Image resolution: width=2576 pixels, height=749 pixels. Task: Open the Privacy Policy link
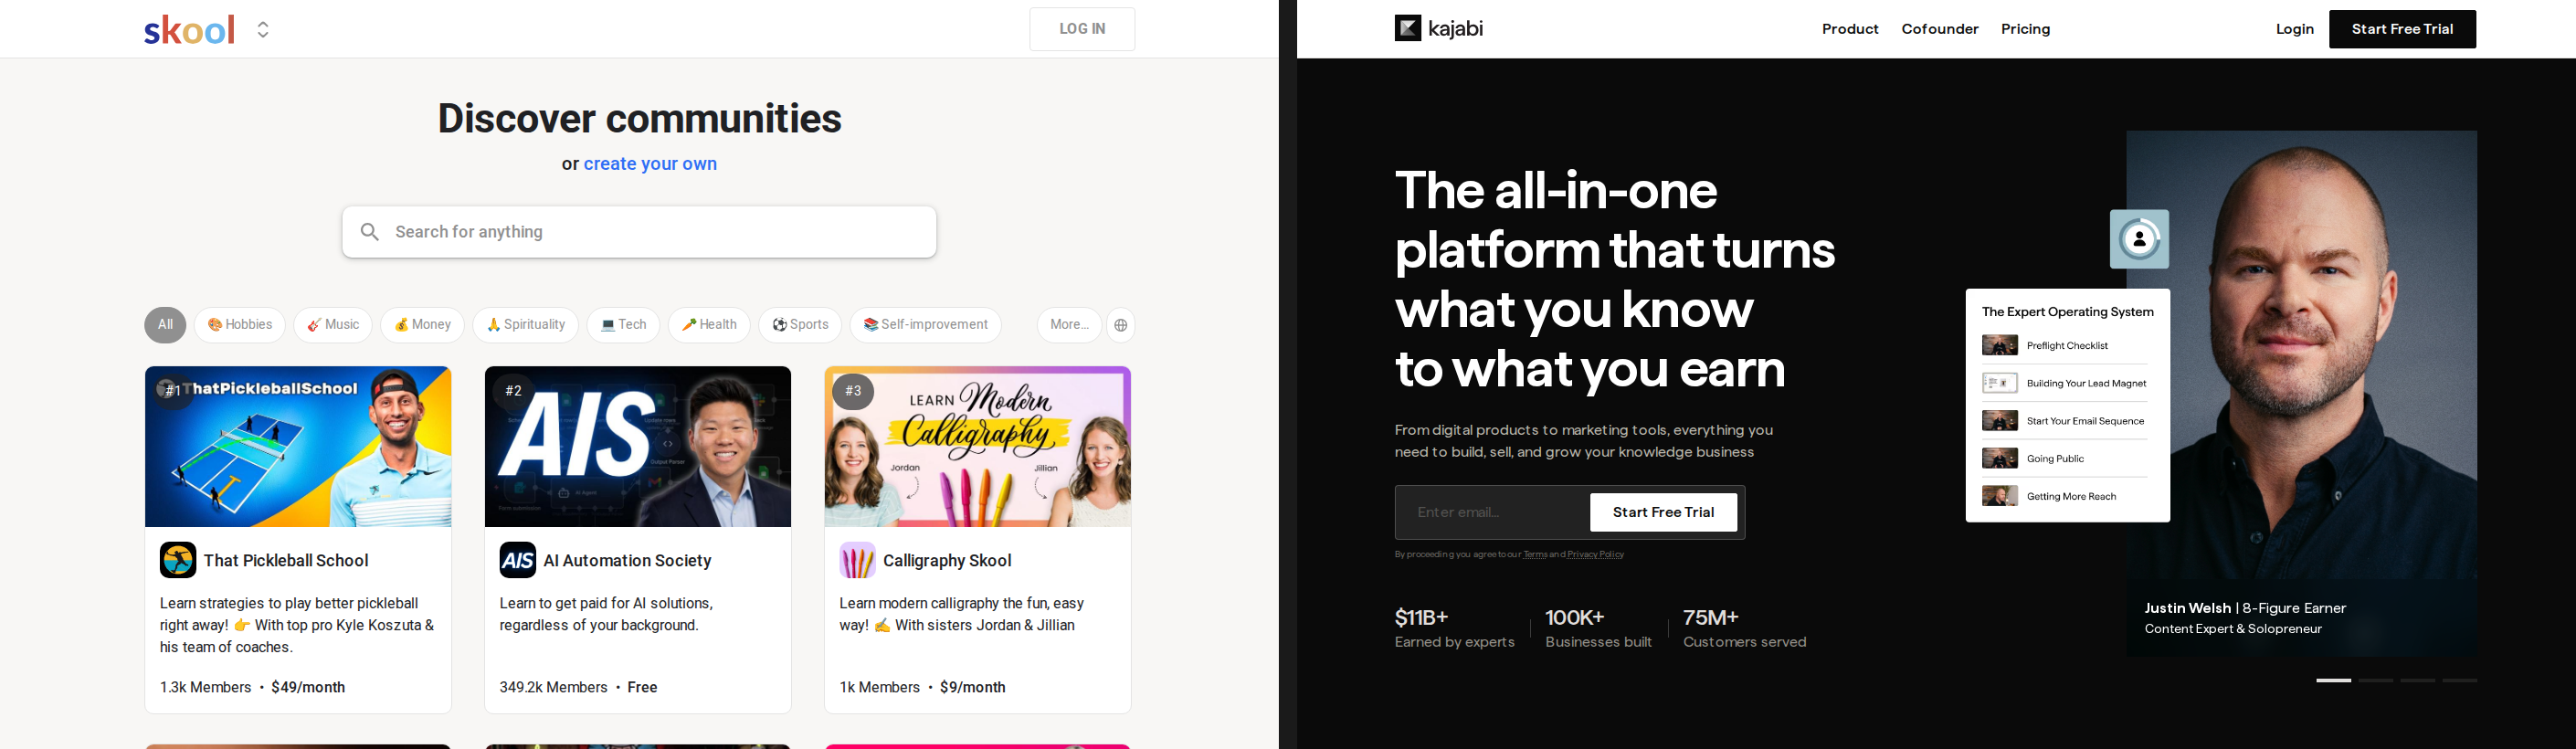(x=1595, y=554)
